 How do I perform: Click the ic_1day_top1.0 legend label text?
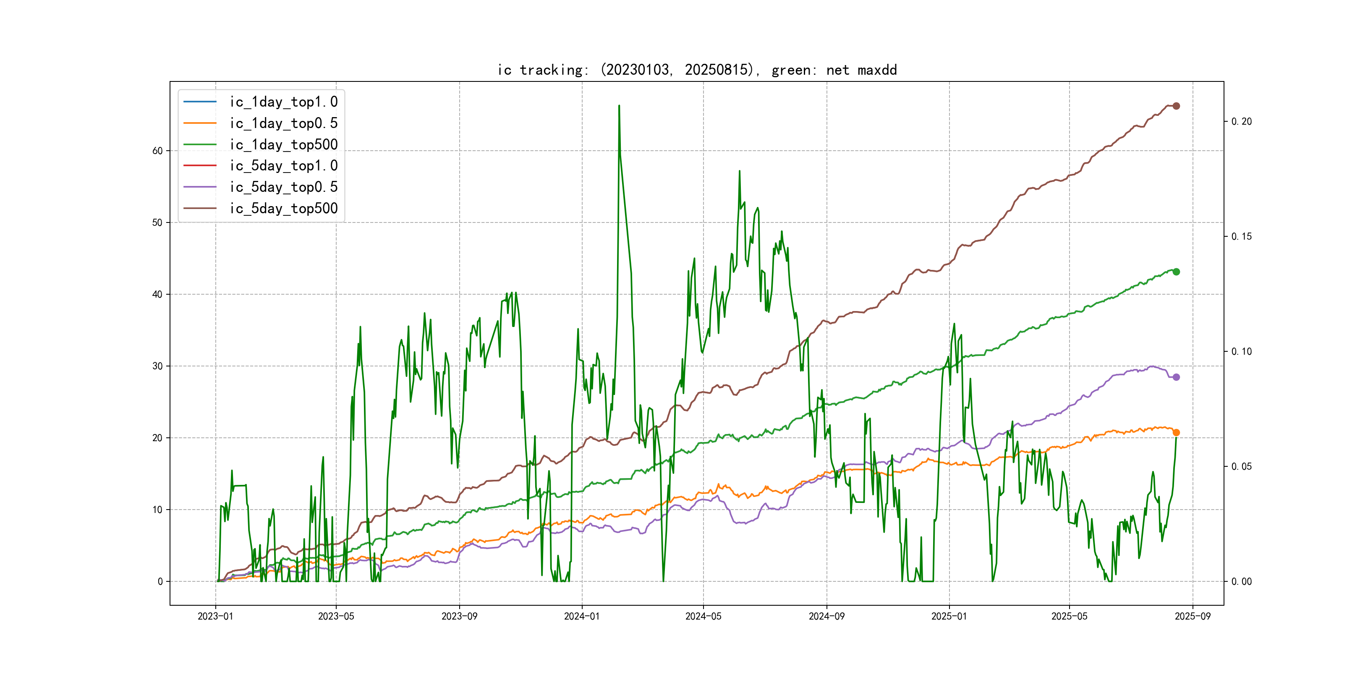tap(283, 101)
